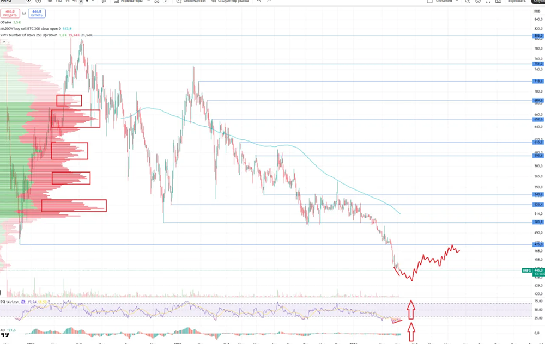Click the blue КУПИТЬ buy button
Viewport: 545px width, 344px height.
(37, 13)
